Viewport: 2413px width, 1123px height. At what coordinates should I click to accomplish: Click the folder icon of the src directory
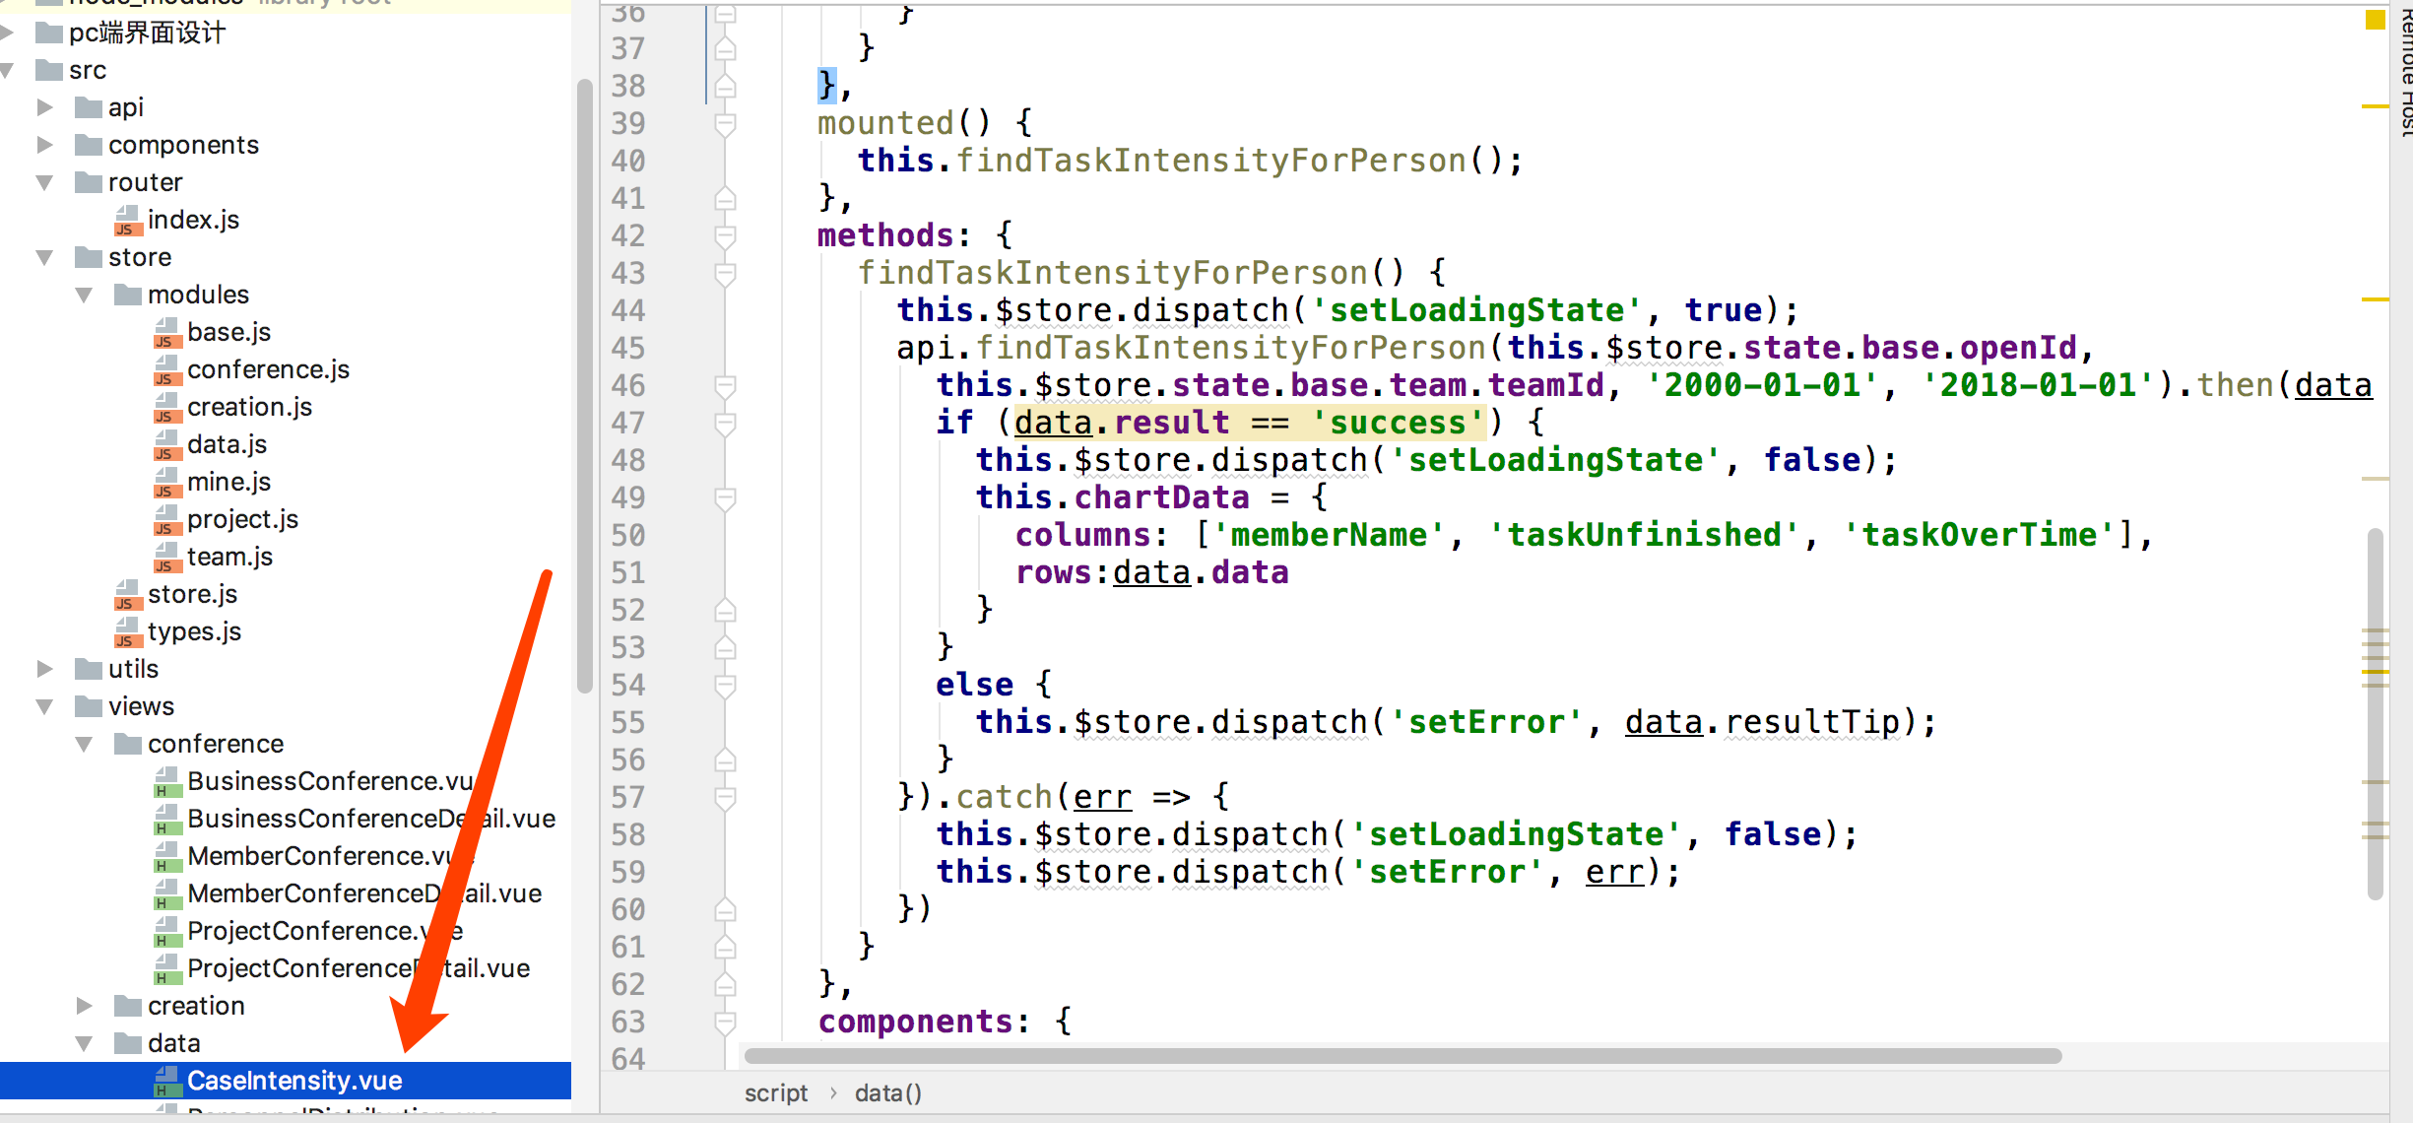(x=47, y=70)
